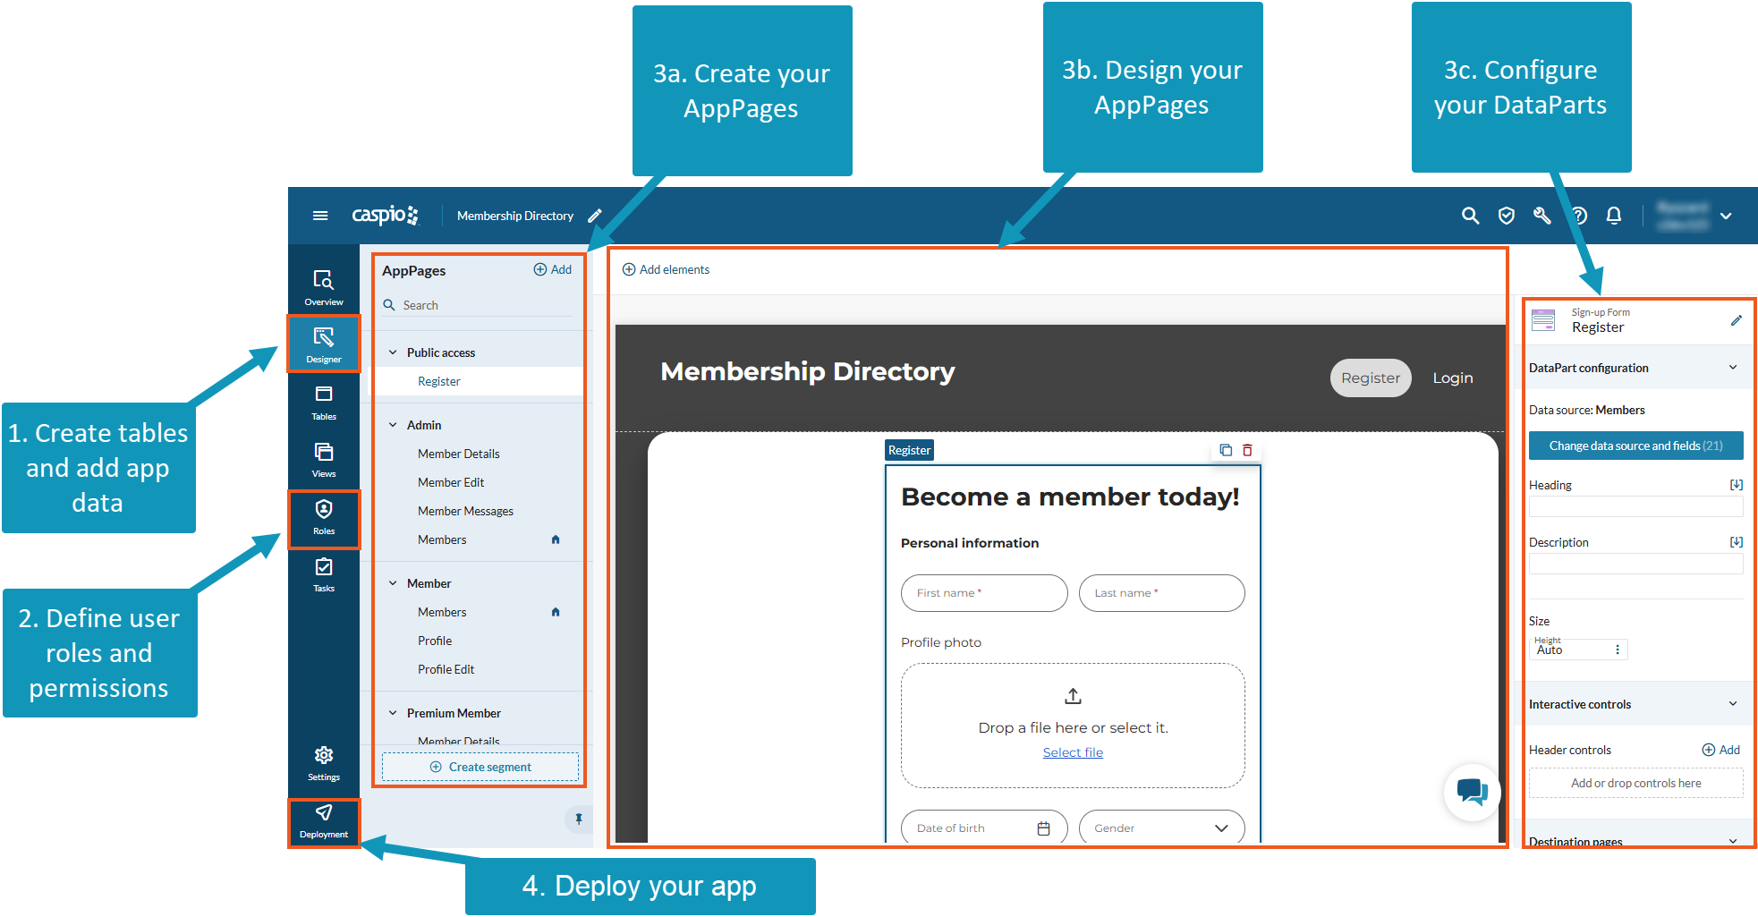The image size is (1758, 917).
Task: Open the wrench tools icon
Action: pos(1542,216)
